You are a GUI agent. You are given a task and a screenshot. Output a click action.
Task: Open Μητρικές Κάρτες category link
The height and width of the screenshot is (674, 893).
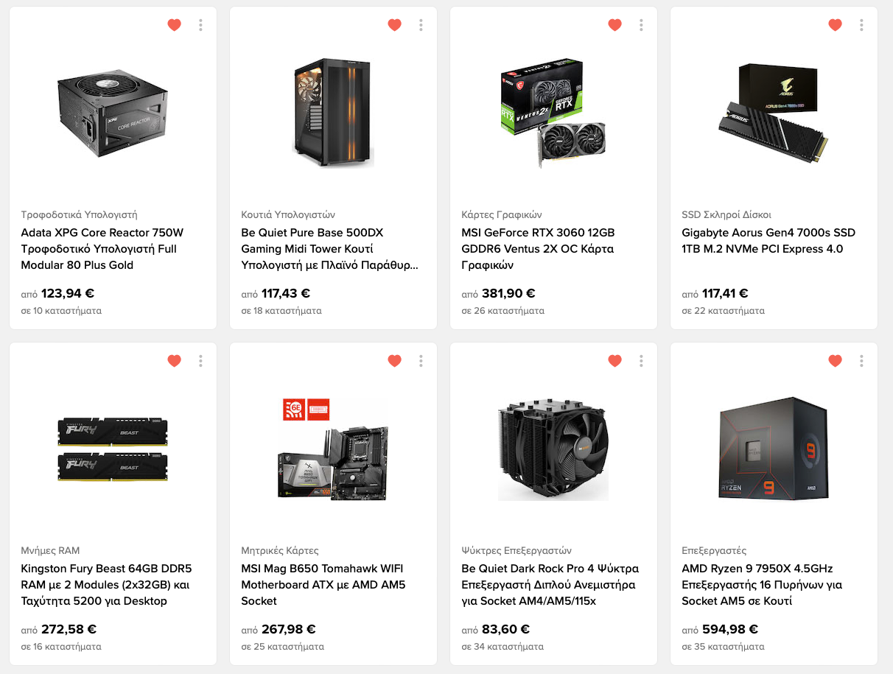280,551
